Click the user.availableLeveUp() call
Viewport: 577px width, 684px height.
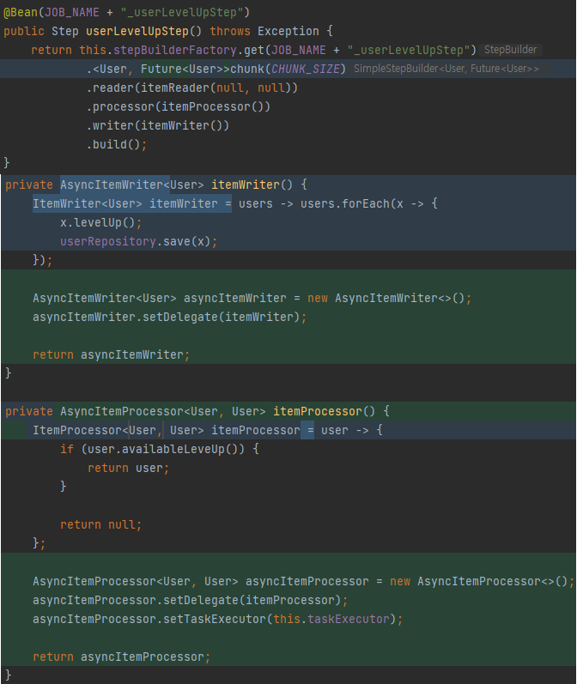point(166,450)
